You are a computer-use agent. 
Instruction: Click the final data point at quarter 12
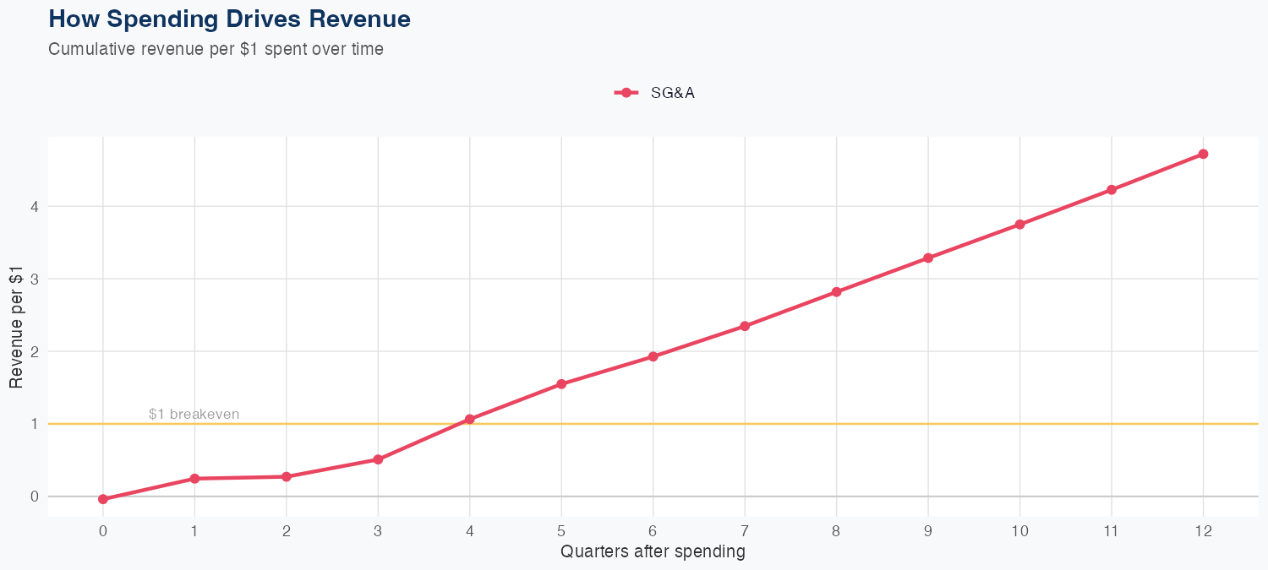coord(1203,154)
